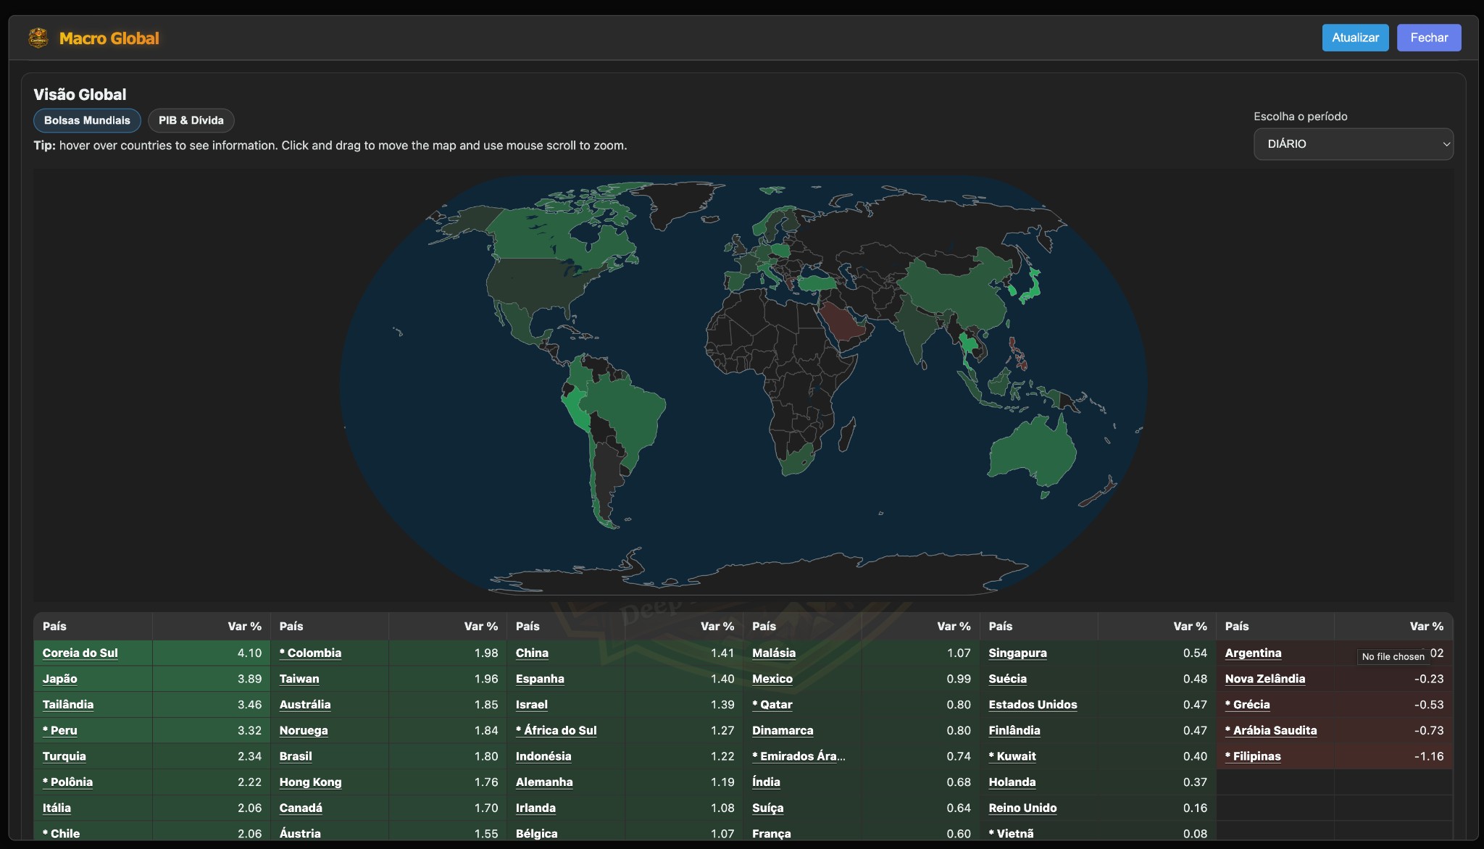Click the Atualizar button

click(1355, 37)
